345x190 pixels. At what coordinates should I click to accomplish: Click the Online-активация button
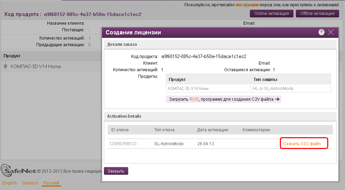(x=271, y=14)
